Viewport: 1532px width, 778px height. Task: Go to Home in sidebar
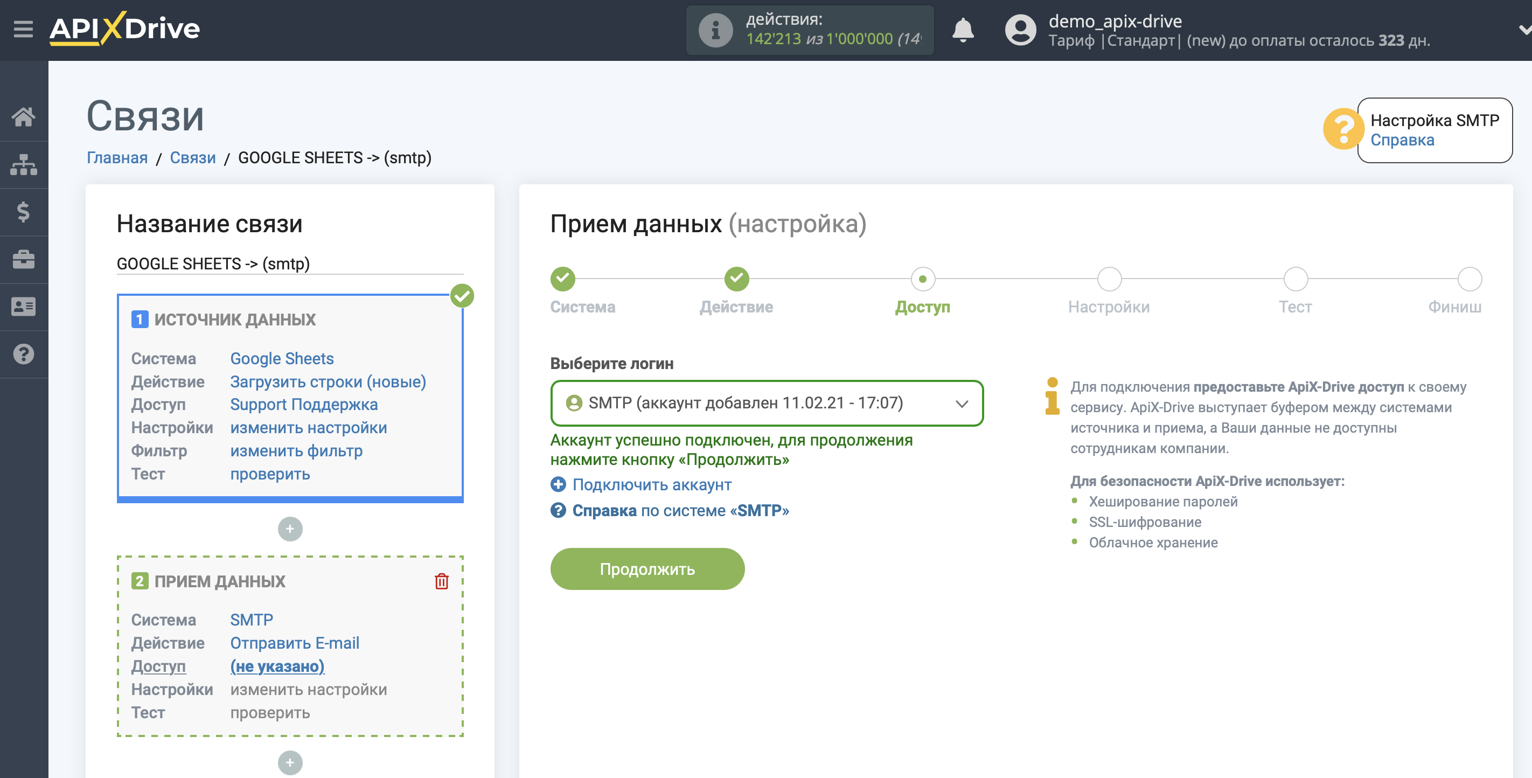click(x=24, y=117)
